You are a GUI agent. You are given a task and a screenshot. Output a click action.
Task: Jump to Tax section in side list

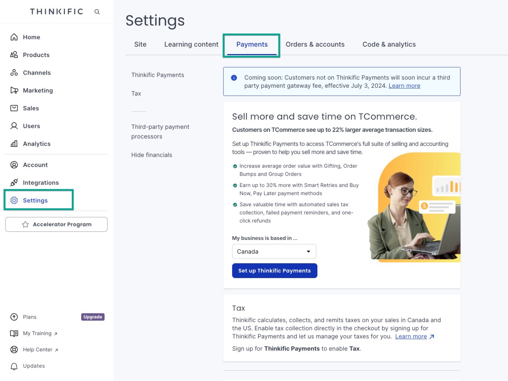click(136, 93)
